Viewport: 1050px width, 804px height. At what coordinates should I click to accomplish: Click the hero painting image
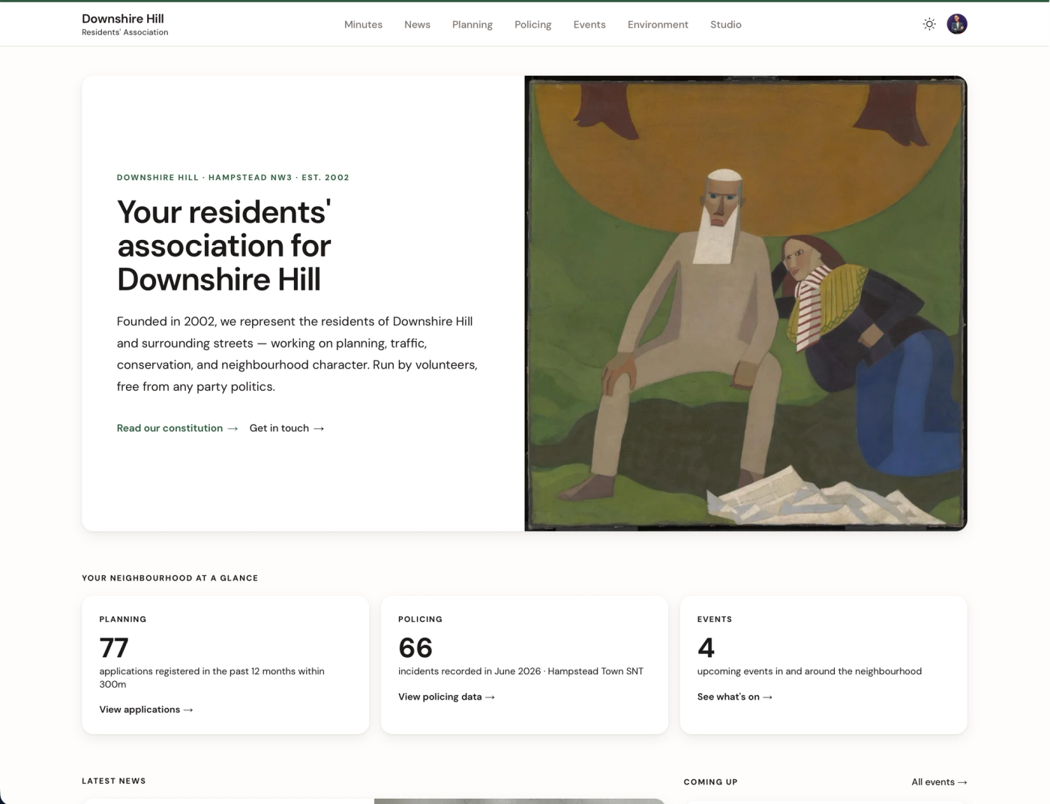click(x=745, y=303)
